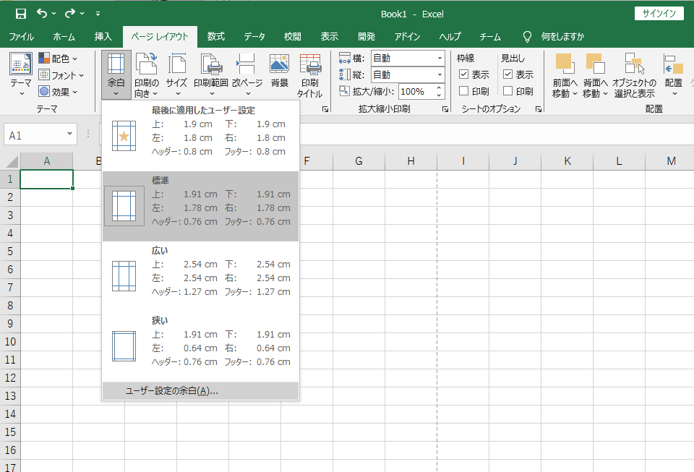The height and width of the screenshot is (472, 694).
Task: Click the サイズ paper size icon
Action: click(176, 64)
